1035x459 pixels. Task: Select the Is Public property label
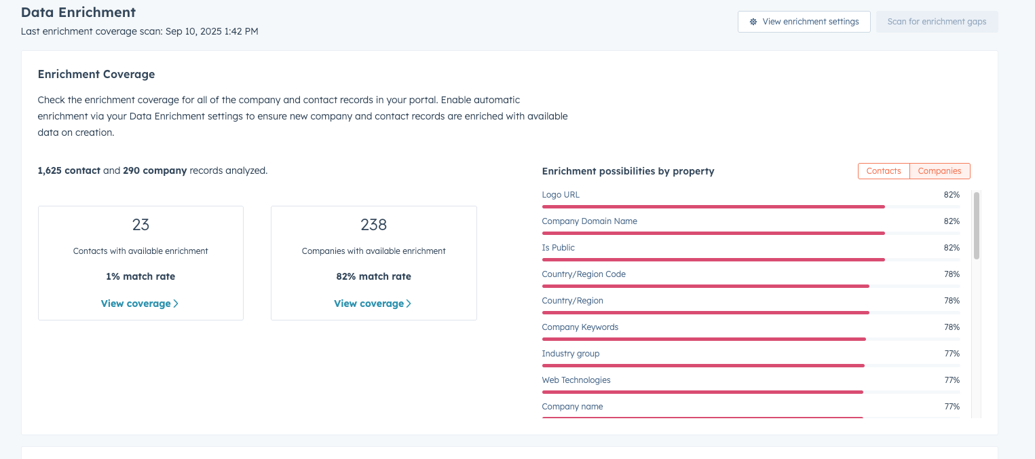(558, 248)
